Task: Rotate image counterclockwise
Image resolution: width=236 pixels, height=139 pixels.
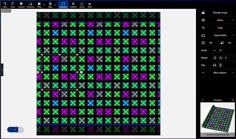Action: point(215,58)
